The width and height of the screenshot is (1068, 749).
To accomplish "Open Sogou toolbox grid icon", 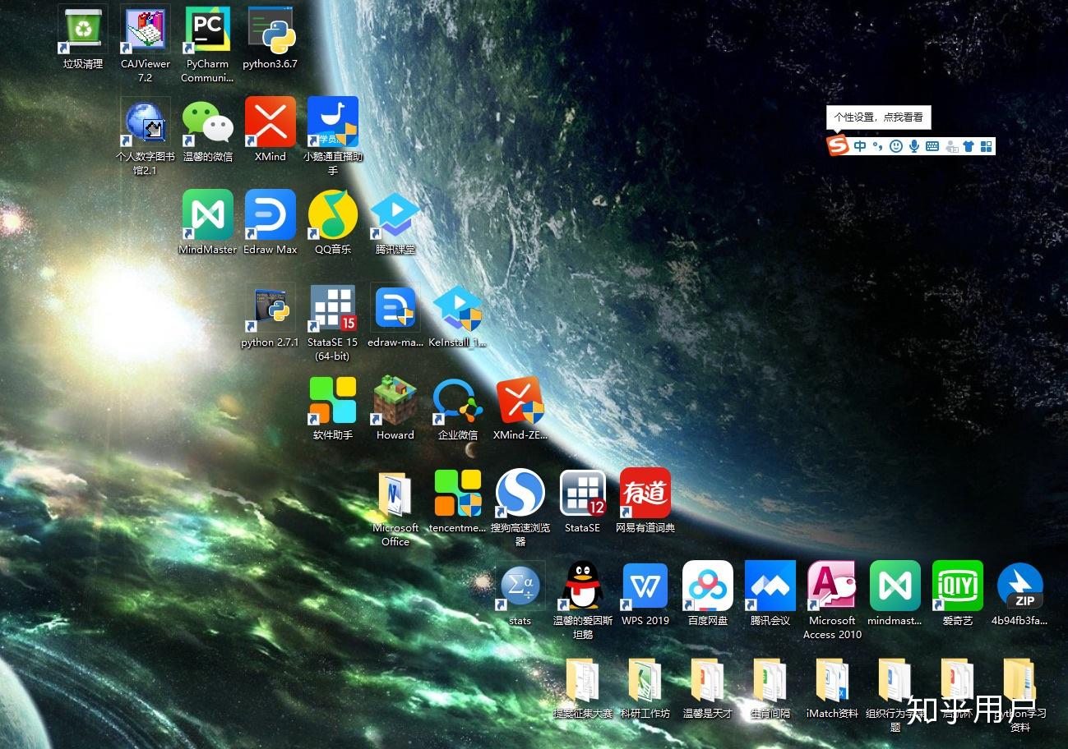I will pyautogui.click(x=987, y=146).
